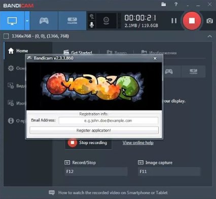Click the recording timer display

coord(140,18)
